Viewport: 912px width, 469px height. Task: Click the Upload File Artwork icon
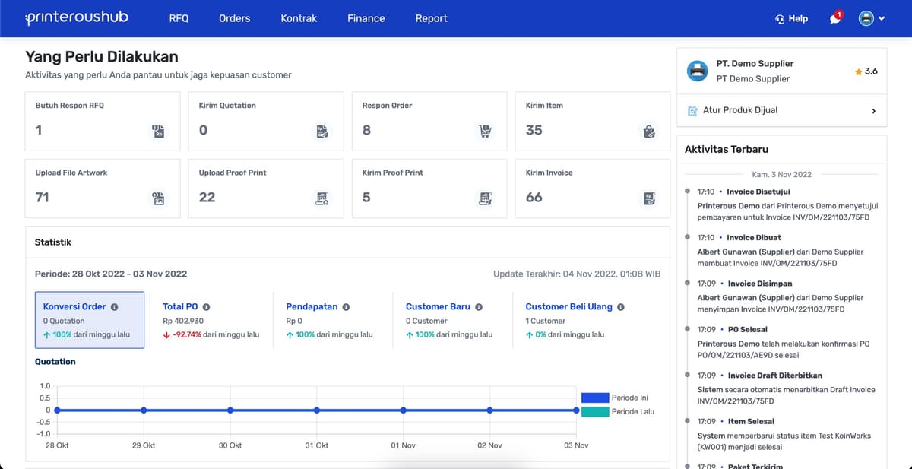click(158, 198)
